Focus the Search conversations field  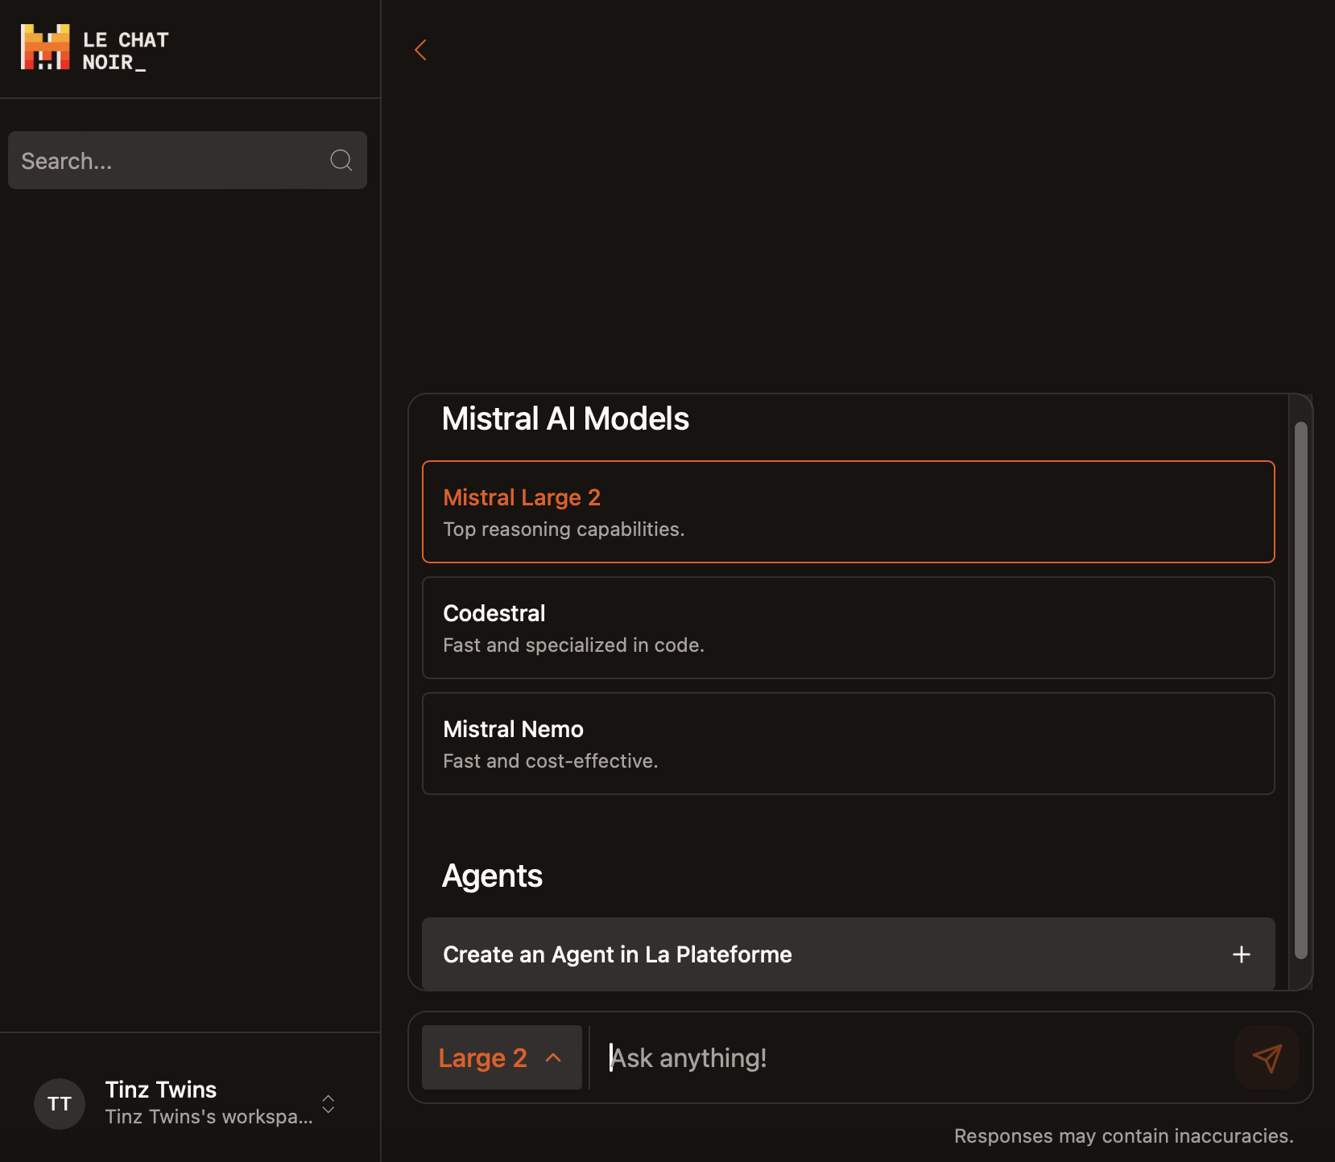coord(188,160)
